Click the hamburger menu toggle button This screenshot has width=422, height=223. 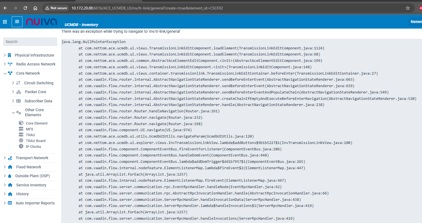pos(17,22)
